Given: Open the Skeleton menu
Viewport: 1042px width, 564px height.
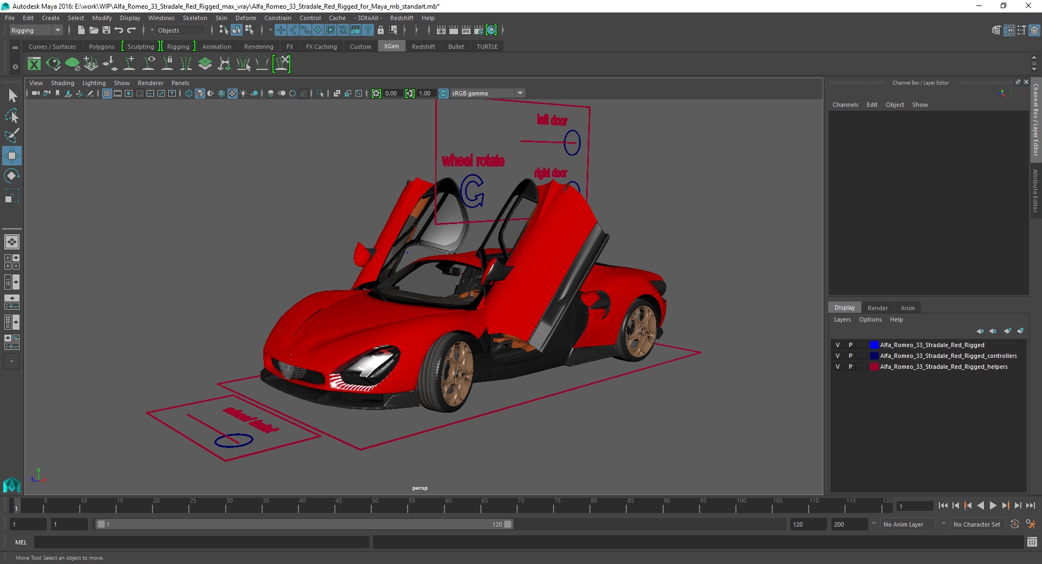Looking at the screenshot, I should pyautogui.click(x=195, y=18).
